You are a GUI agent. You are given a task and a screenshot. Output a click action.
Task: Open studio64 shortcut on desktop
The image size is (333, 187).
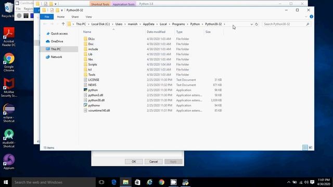coord(9,139)
